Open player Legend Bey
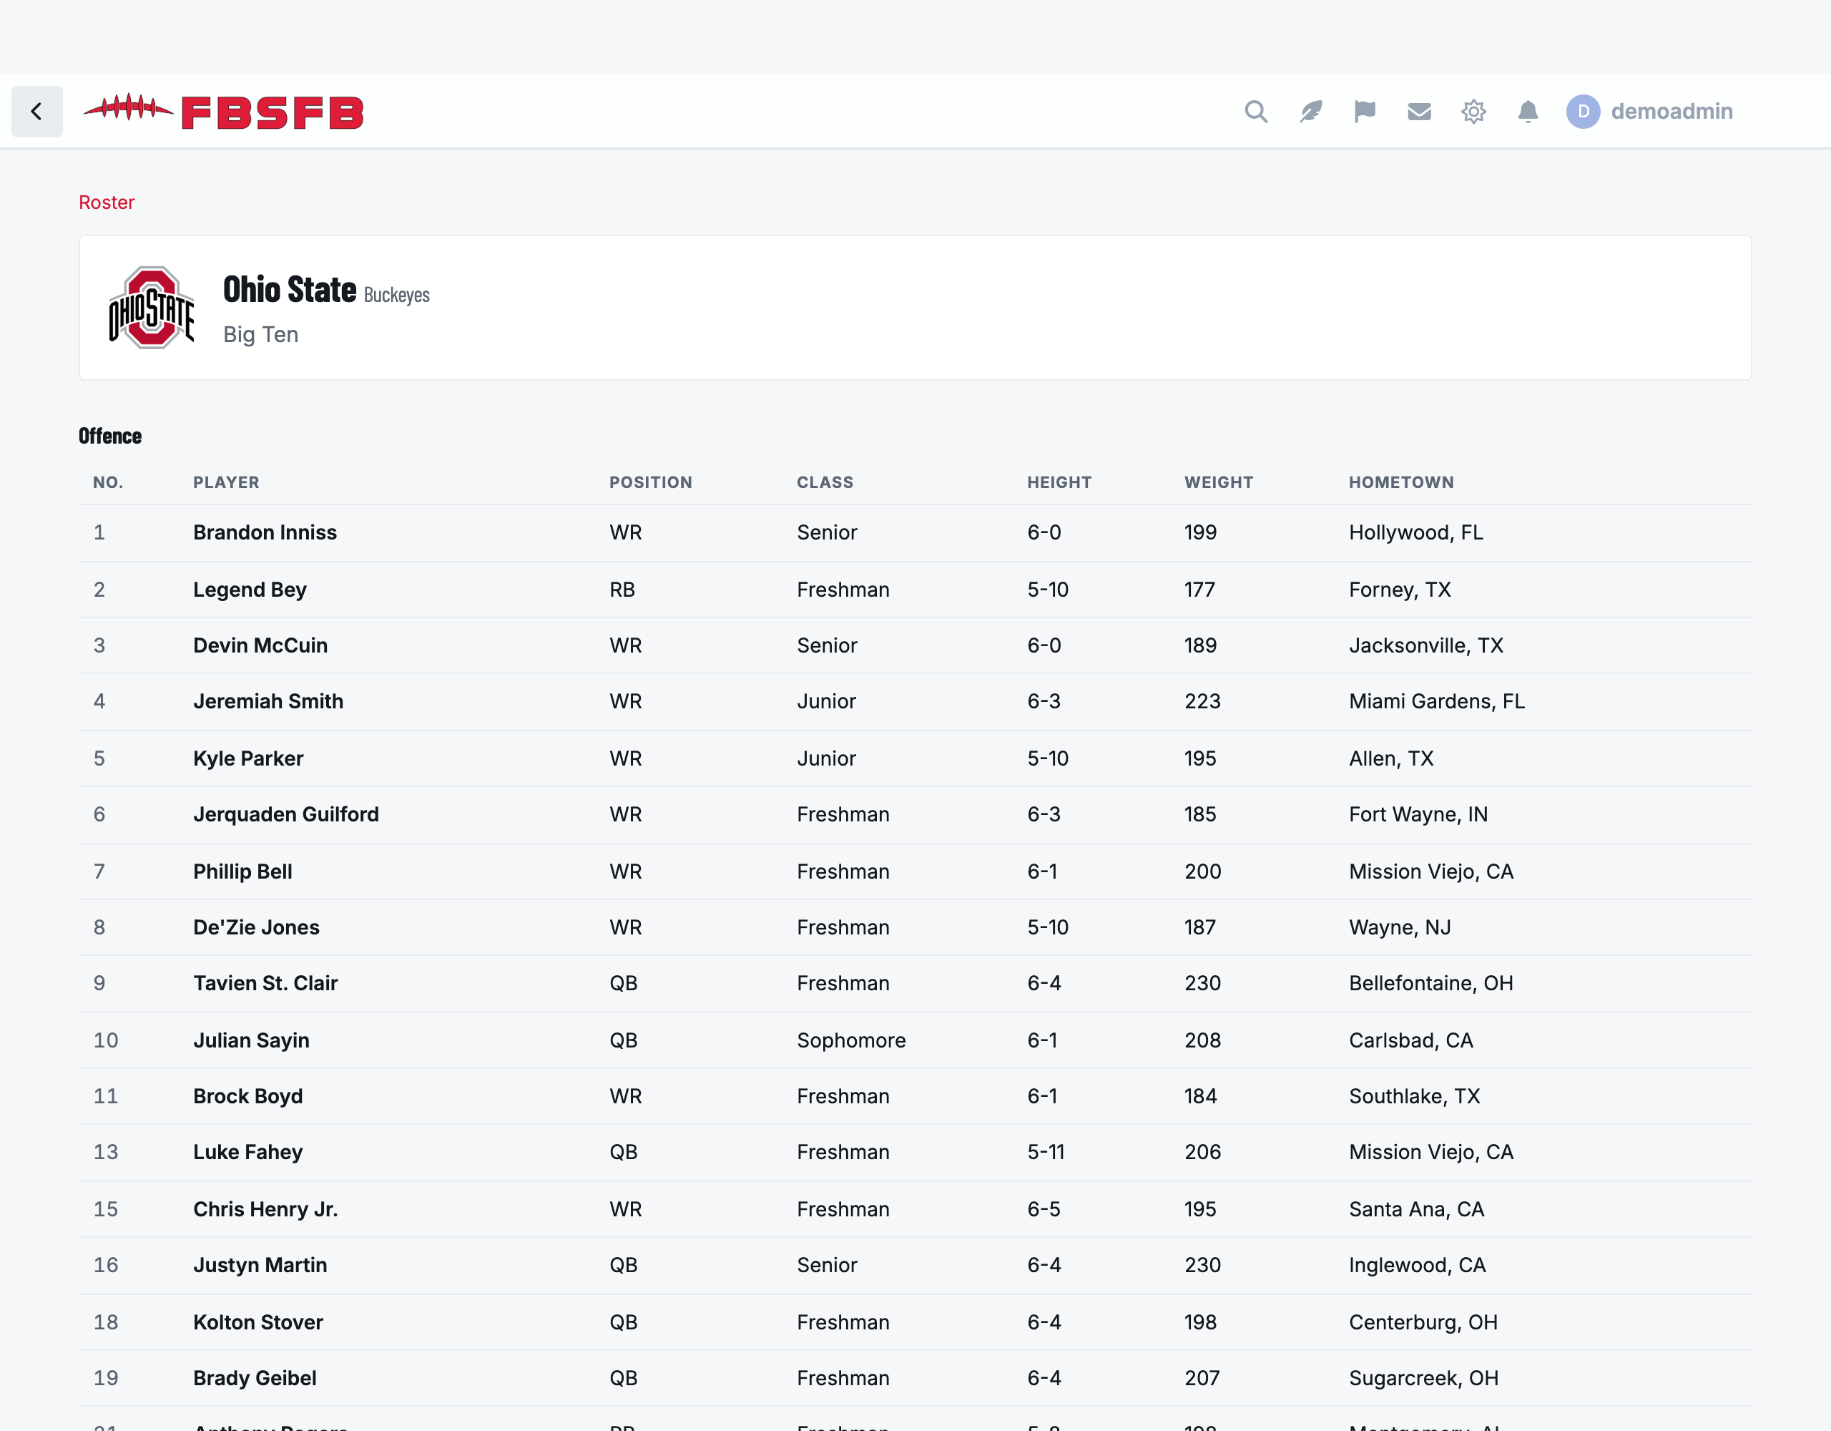Screen dimensions: 1831x1431 pyautogui.click(x=250, y=590)
